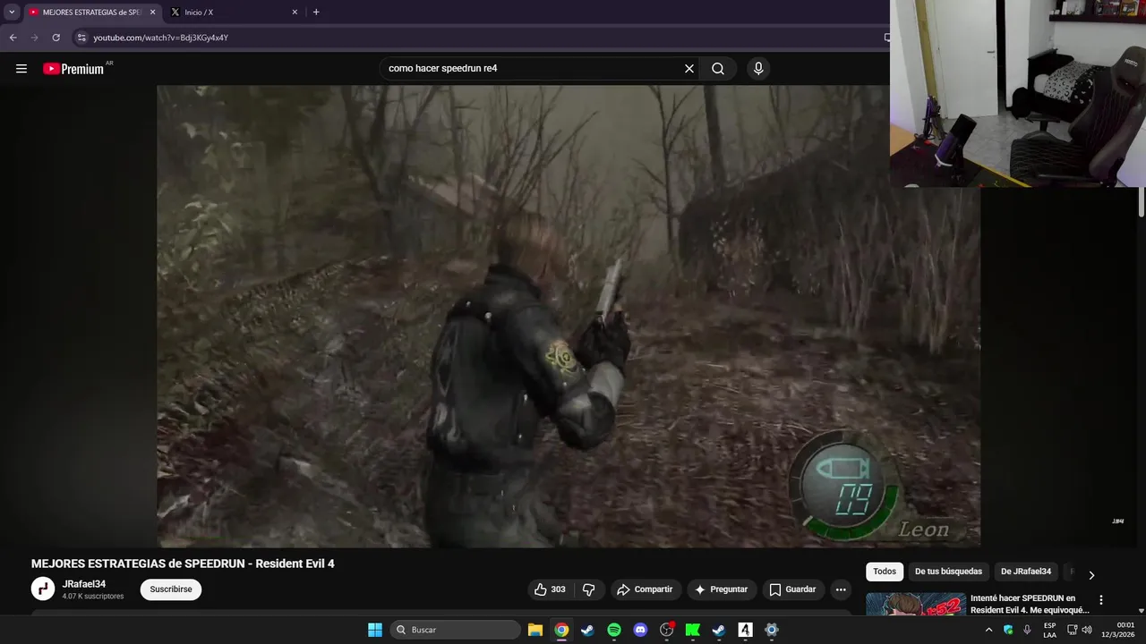This screenshot has width=1146, height=644.
Task: Start voice search with the microphone
Action: point(758,69)
